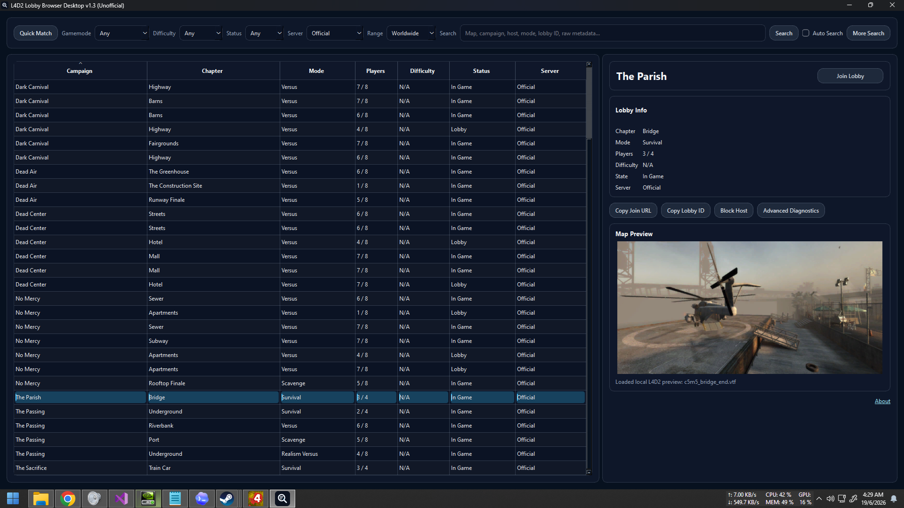Click the search text input field

pos(613,33)
